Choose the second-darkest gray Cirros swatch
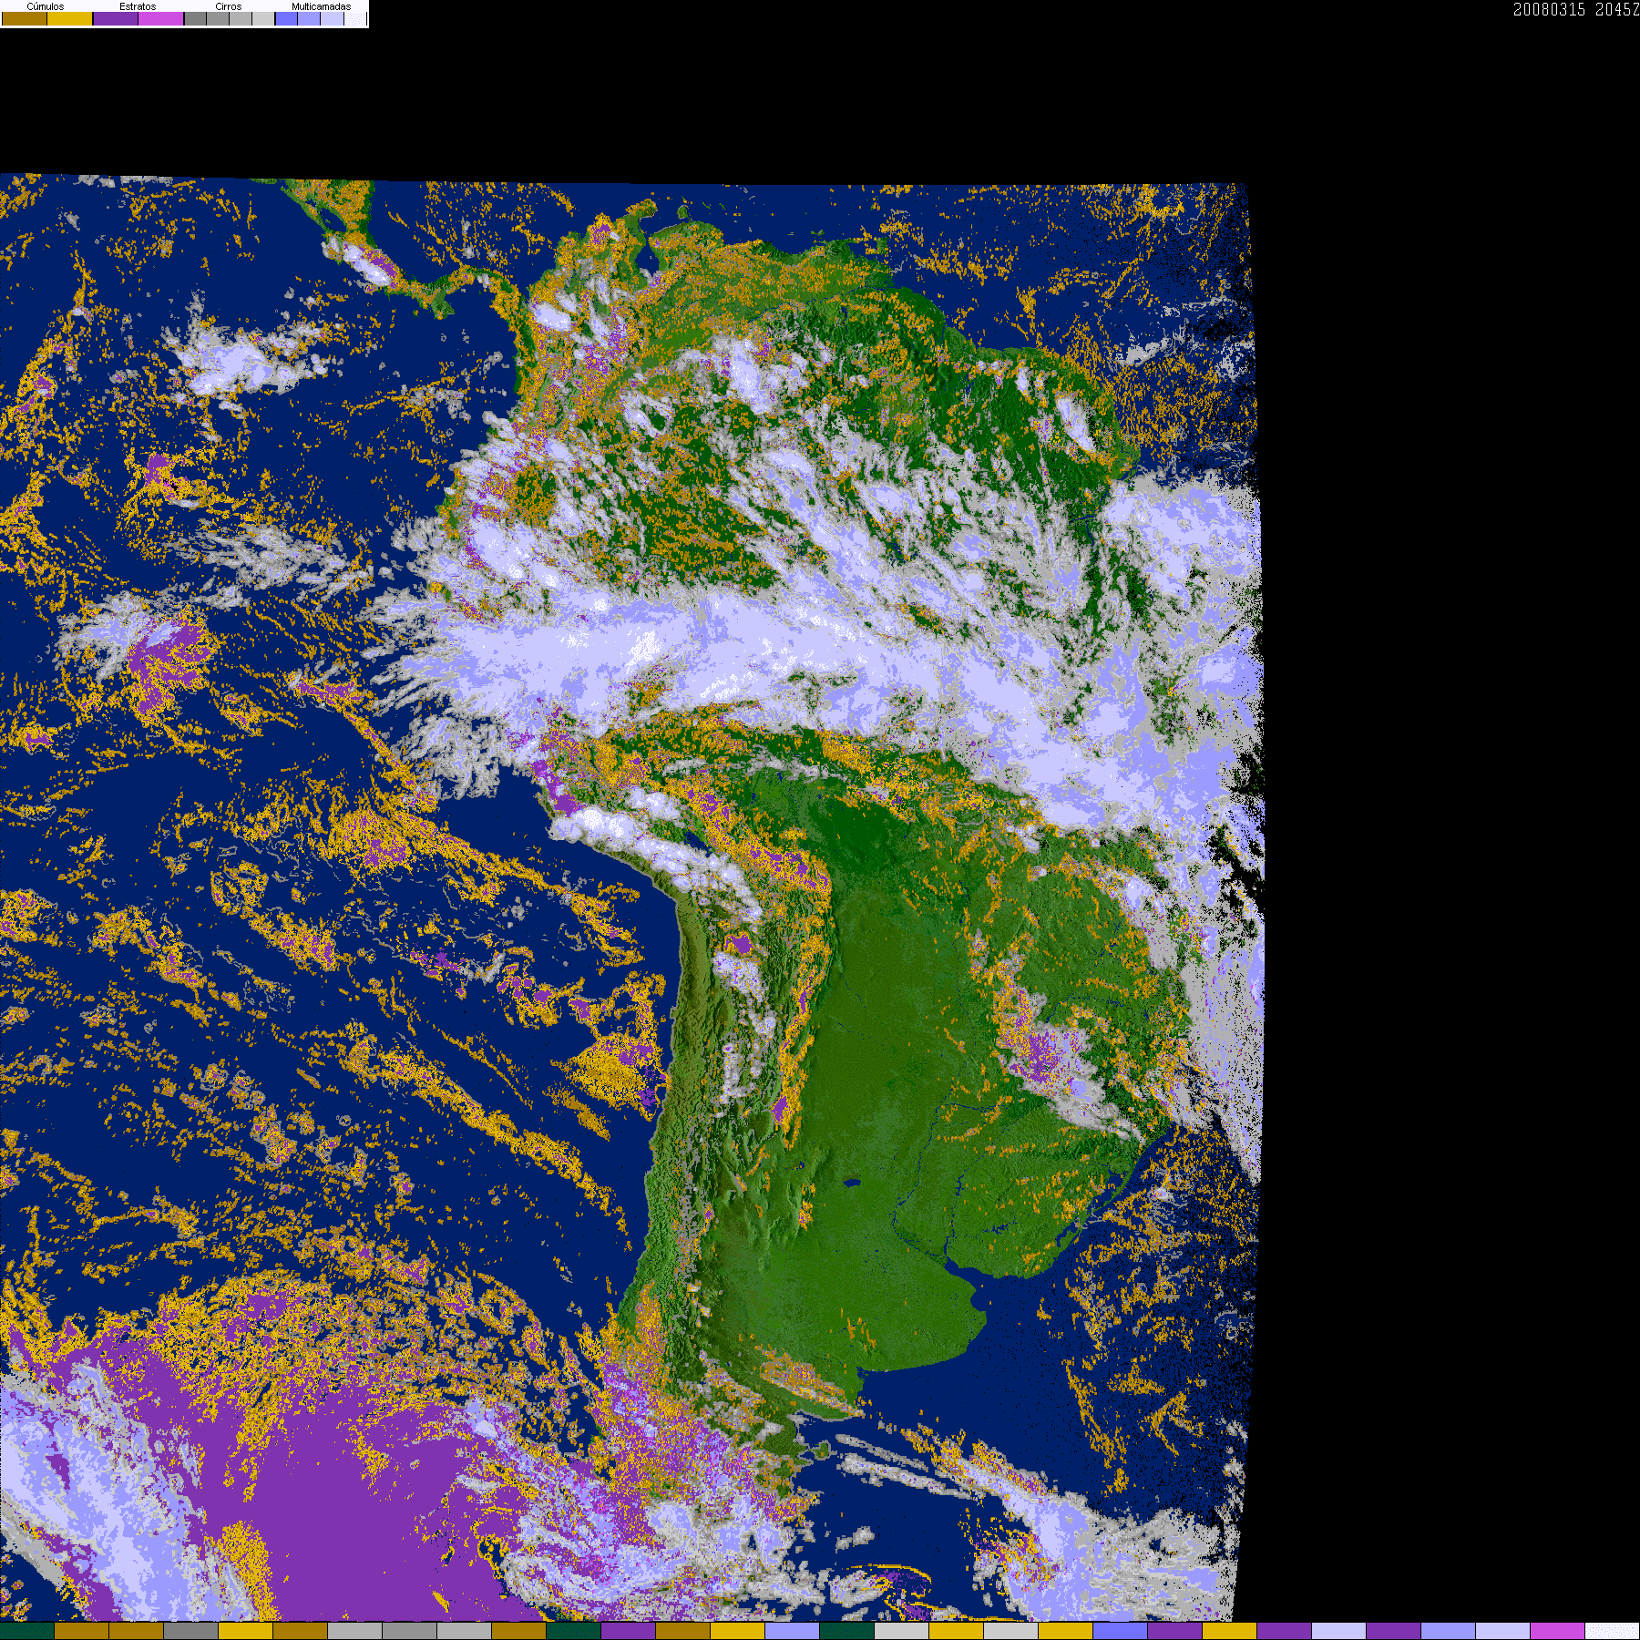Screen dimensions: 1640x1640 (218, 18)
